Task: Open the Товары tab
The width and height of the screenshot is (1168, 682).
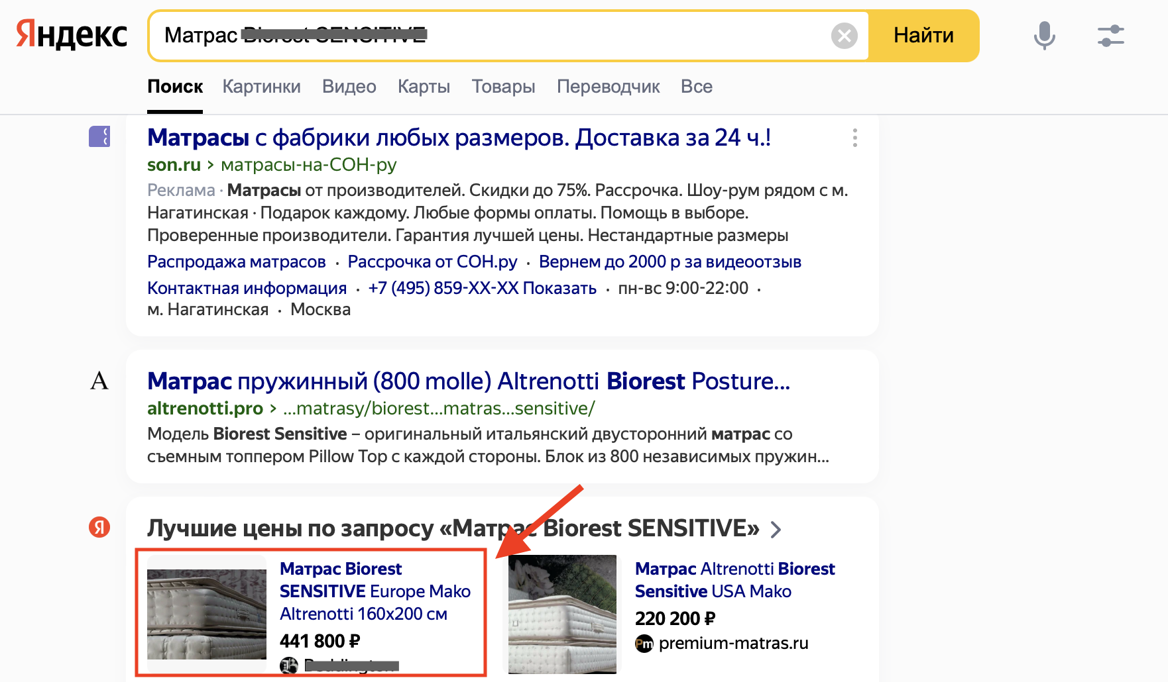Action: (503, 87)
